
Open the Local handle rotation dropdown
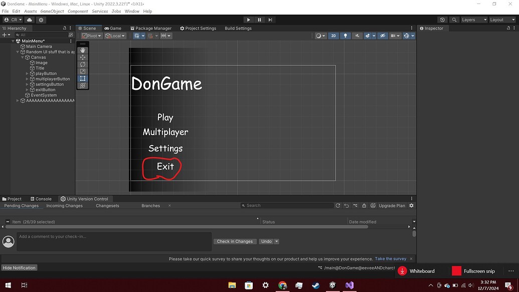(x=115, y=36)
